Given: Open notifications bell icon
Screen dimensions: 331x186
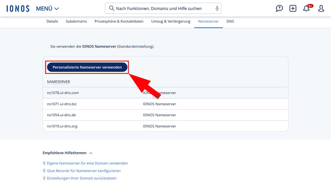Looking at the screenshot, I should [307, 8].
